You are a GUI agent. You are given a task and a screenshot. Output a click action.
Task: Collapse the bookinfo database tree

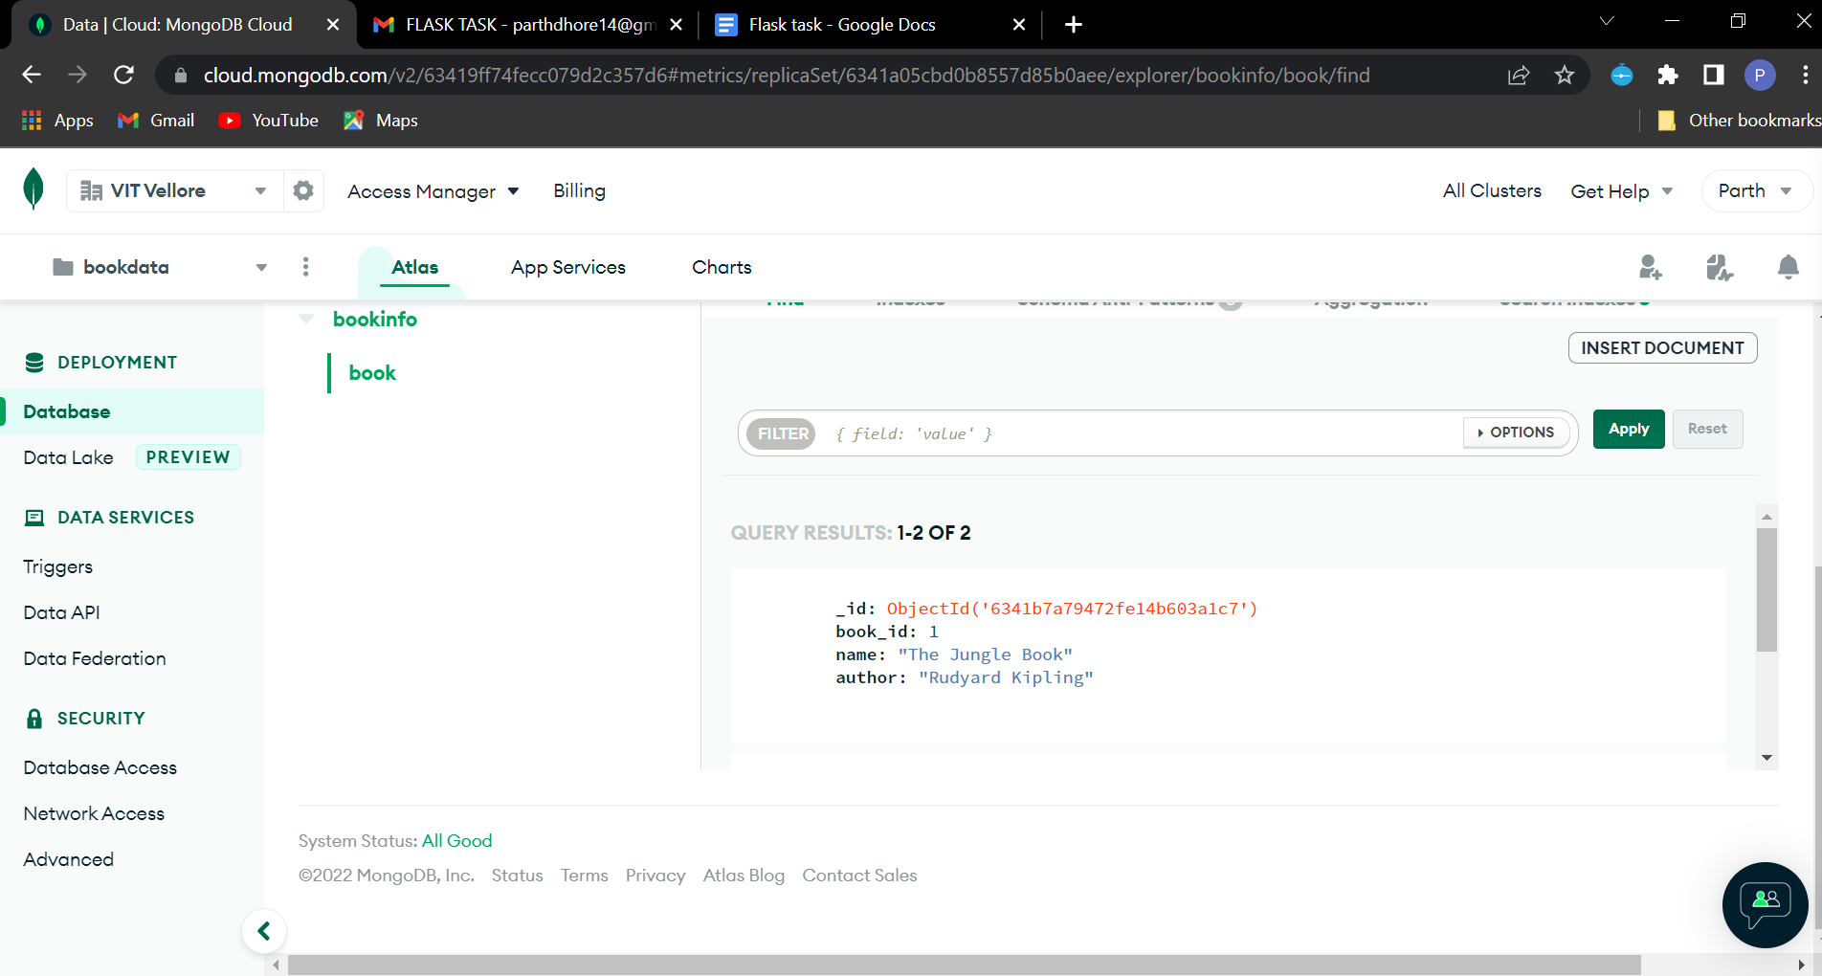point(306,319)
